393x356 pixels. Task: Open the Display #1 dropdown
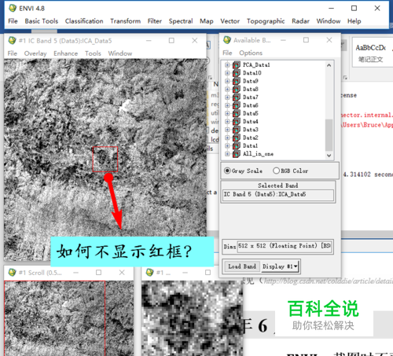tap(280, 266)
